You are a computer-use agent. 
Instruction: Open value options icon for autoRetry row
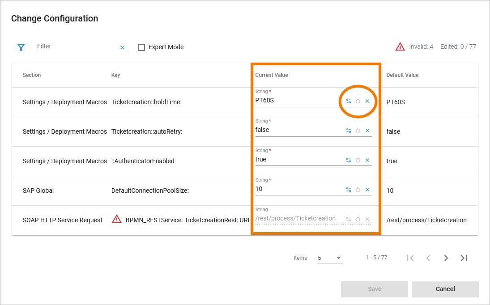pos(349,131)
